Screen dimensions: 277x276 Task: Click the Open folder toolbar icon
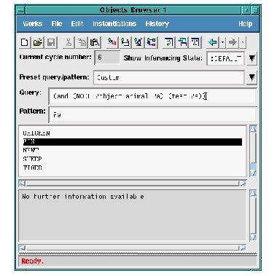38,42
